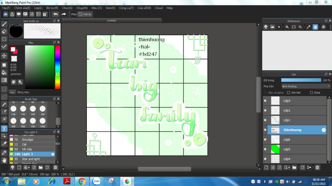Select the Brush tool in left toolbar
Viewport: 332px width, 186px height.
(x=4, y=24)
